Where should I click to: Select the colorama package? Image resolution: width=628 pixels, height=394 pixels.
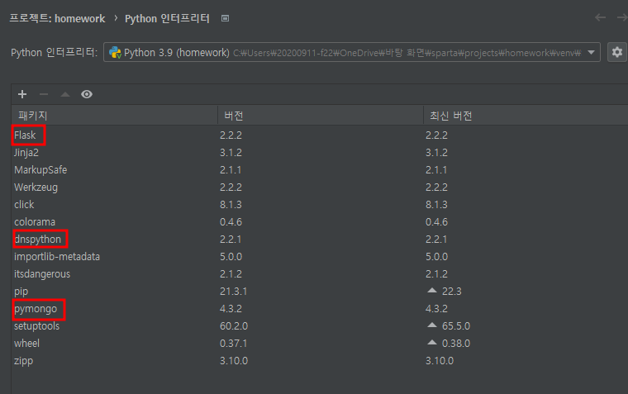[35, 222]
